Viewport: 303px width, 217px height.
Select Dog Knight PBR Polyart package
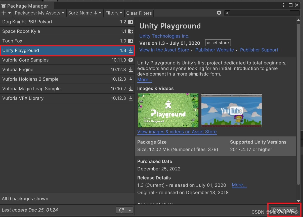pos(67,22)
